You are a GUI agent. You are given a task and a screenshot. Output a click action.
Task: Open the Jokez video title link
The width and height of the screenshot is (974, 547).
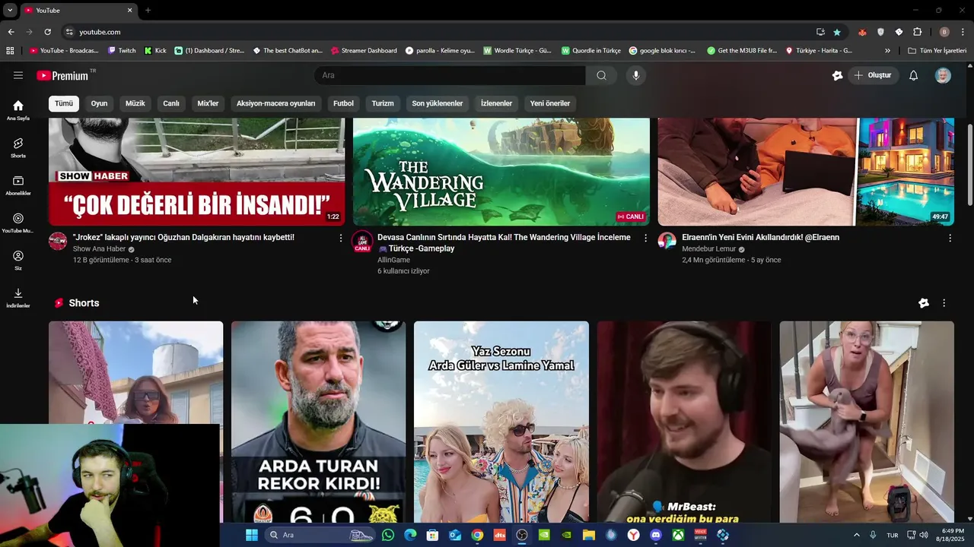(183, 237)
